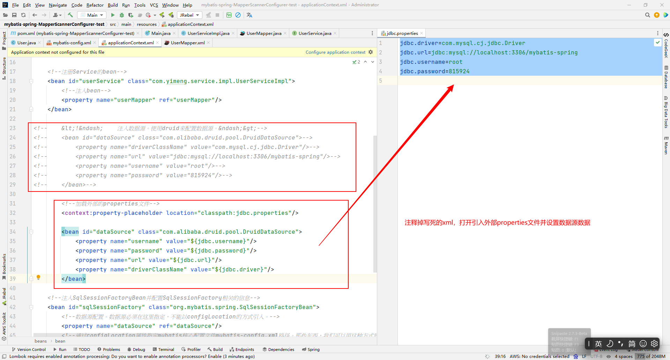Screen dimensions: 670x360
Task: Open application context settings gear icon
Action: click(x=371, y=52)
